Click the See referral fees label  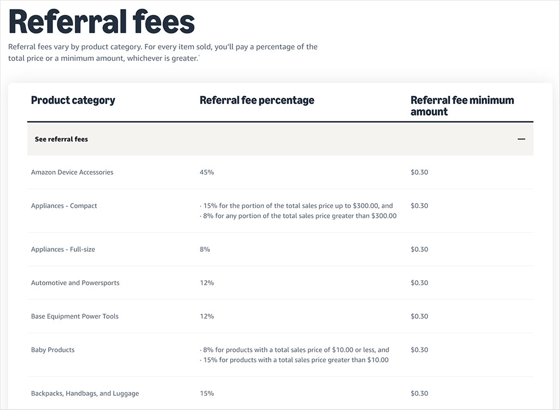(x=61, y=138)
